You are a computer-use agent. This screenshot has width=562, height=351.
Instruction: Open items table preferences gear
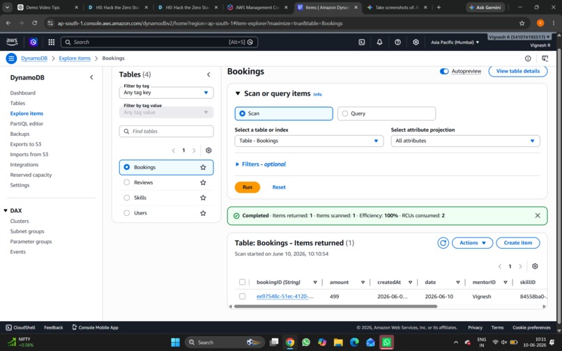[x=535, y=266]
